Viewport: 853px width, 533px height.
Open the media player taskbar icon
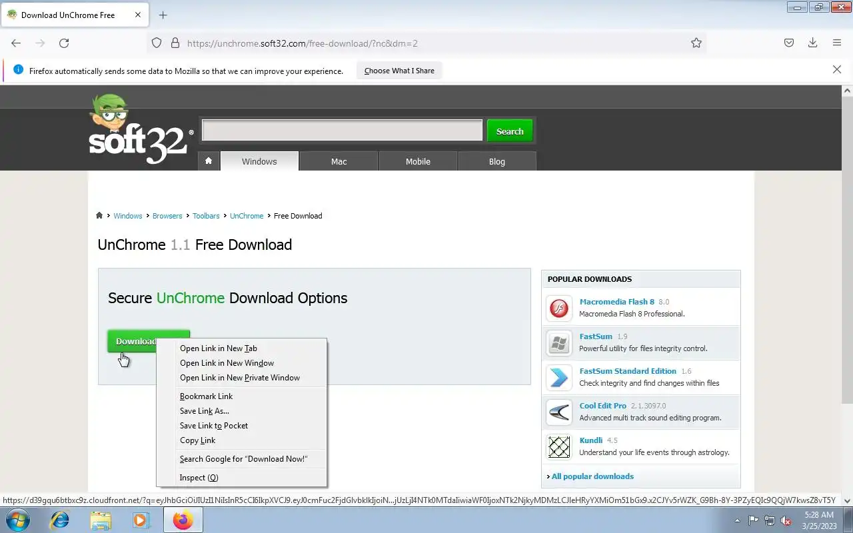pos(141,520)
